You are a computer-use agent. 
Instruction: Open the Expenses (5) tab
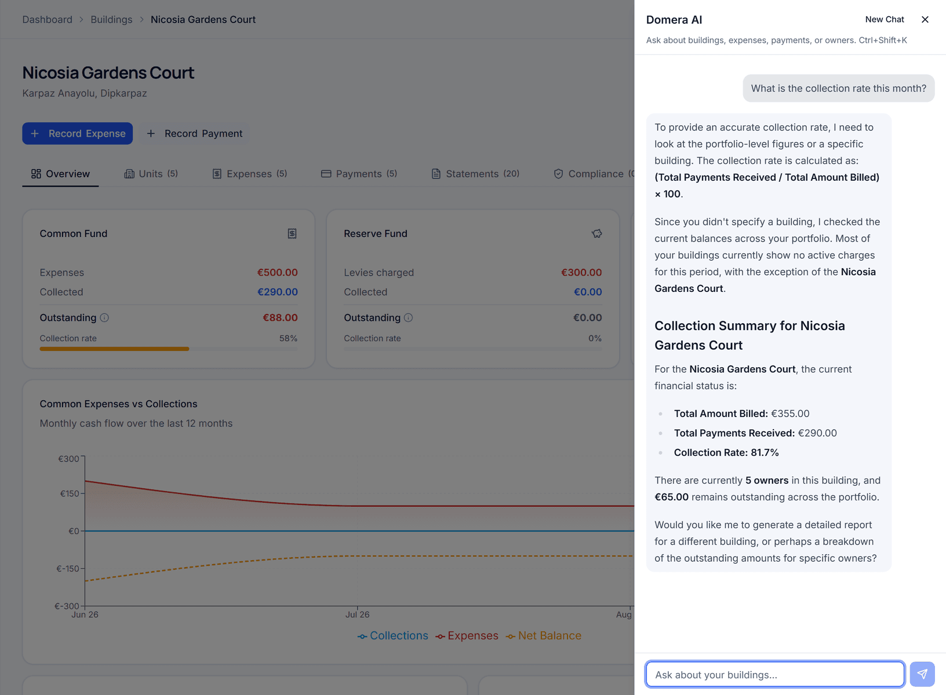[x=250, y=174]
